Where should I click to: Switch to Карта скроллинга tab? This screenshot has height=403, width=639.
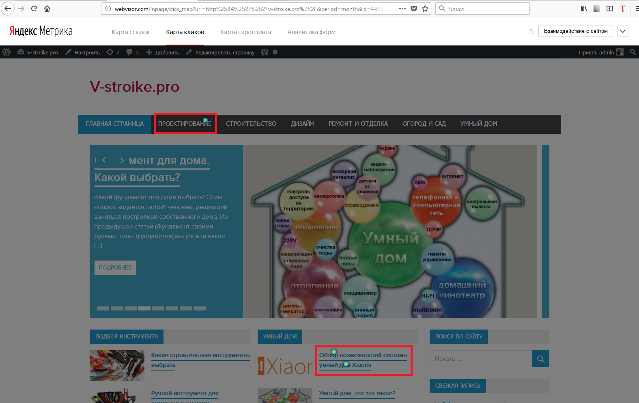tap(245, 32)
